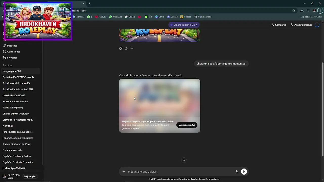Open the Google bookmark
The width and height of the screenshot is (324, 182).
pos(130,17)
